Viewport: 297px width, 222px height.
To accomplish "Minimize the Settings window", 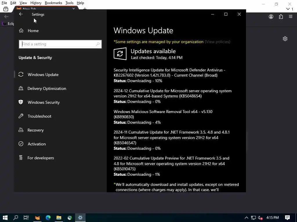I will (213, 14).
